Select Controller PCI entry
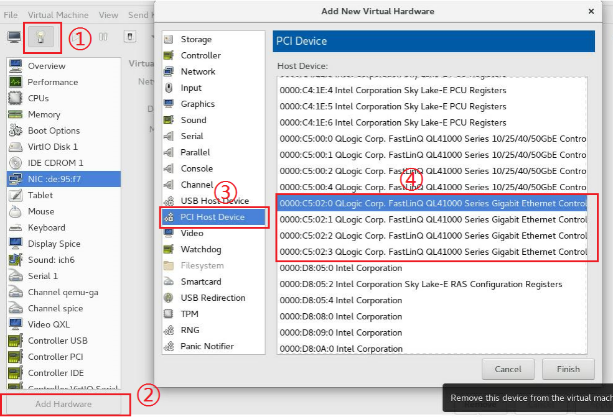 [x=63, y=357]
